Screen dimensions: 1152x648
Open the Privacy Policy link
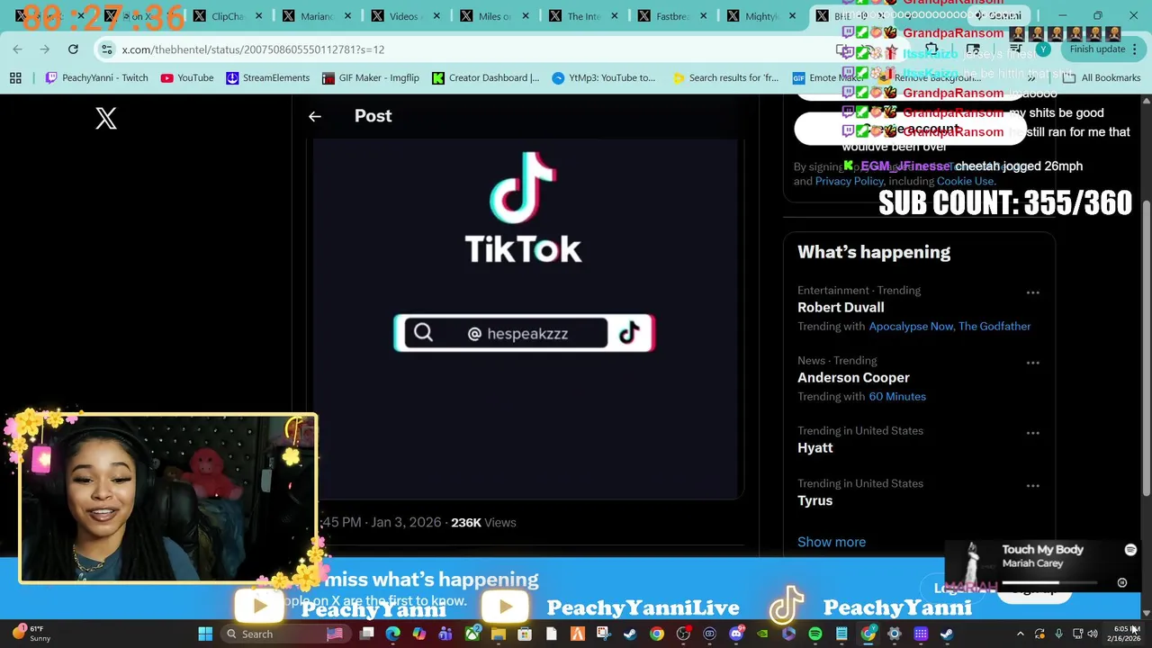click(849, 181)
